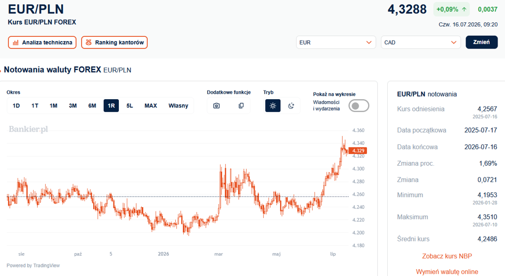This screenshot has width=505, height=276.
Task: Click the +0,09% change badge
Action: pyautogui.click(x=452, y=10)
